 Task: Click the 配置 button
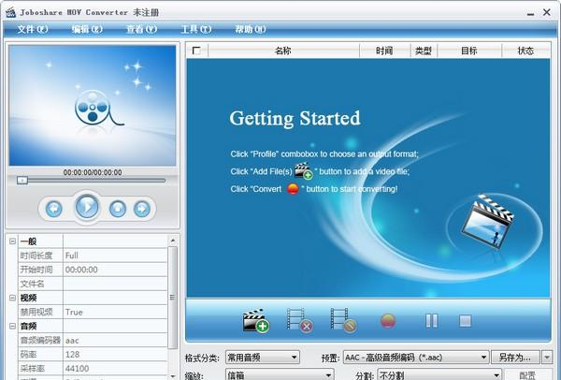(527, 374)
